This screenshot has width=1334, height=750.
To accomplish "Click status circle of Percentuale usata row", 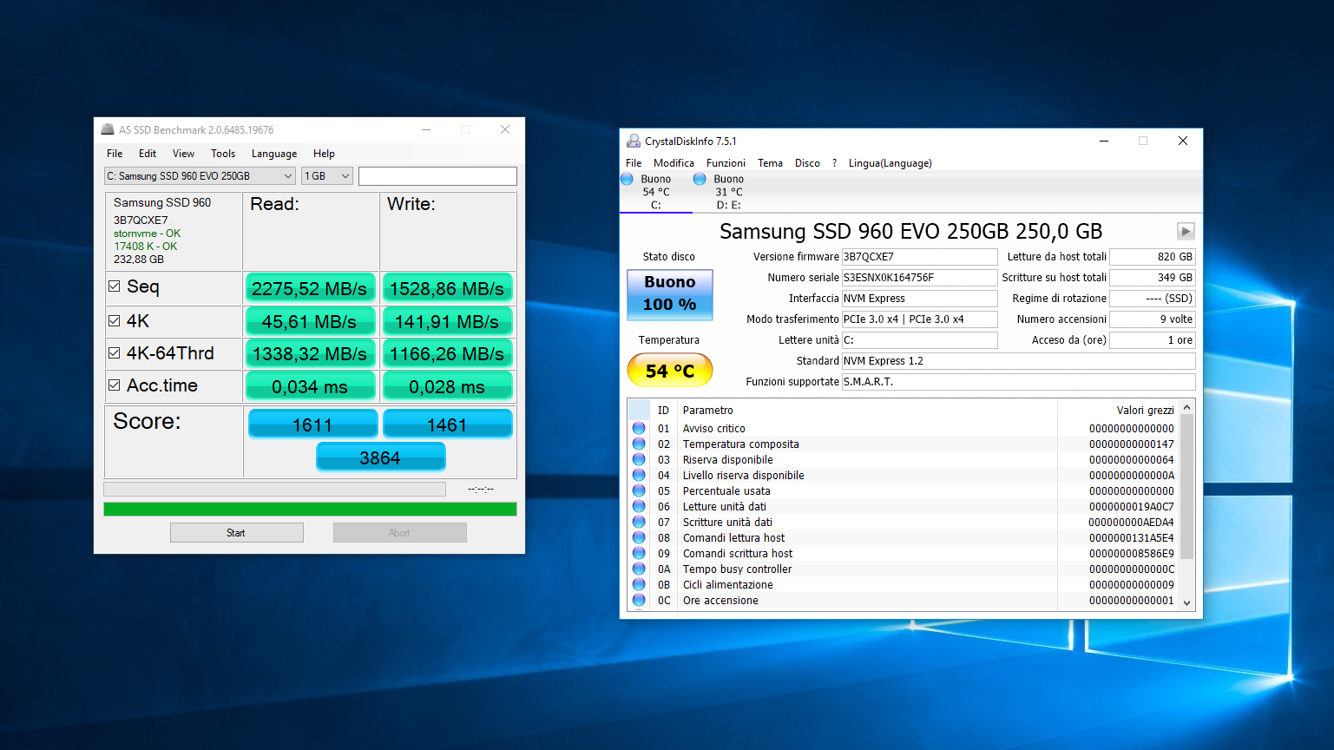I will [x=639, y=490].
